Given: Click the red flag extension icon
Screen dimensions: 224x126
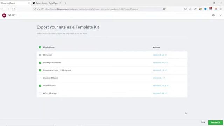Looking at the screenshot, I should coord(211,9).
